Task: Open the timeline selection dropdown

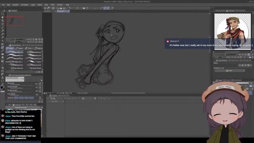Action: pos(57,102)
